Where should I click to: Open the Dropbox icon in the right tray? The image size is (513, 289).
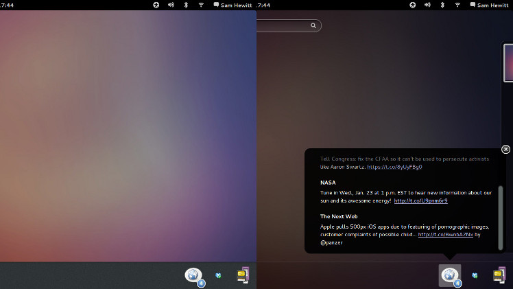(x=475, y=275)
